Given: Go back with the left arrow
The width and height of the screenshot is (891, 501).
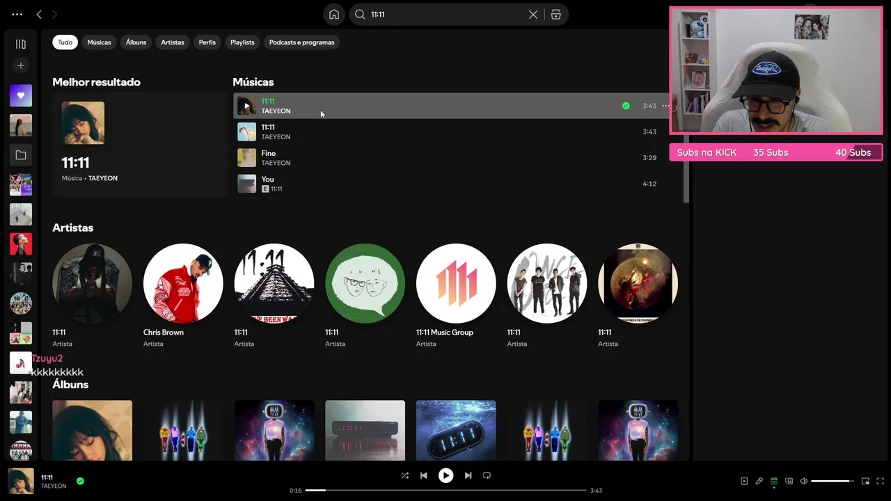Looking at the screenshot, I should click(x=39, y=14).
